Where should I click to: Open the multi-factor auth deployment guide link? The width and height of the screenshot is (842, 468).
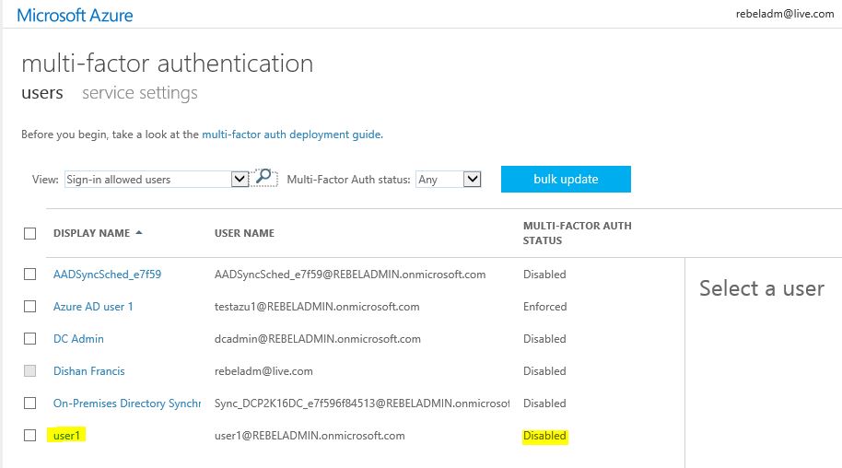(292, 135)
